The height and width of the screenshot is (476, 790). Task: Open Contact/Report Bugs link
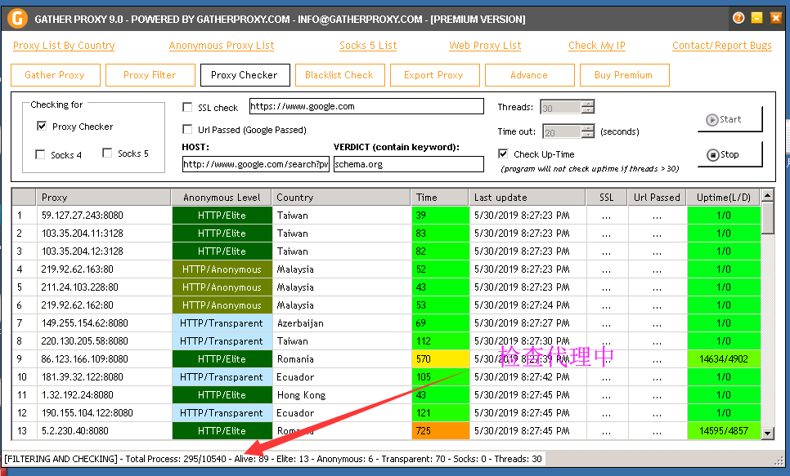pos(722,45)
